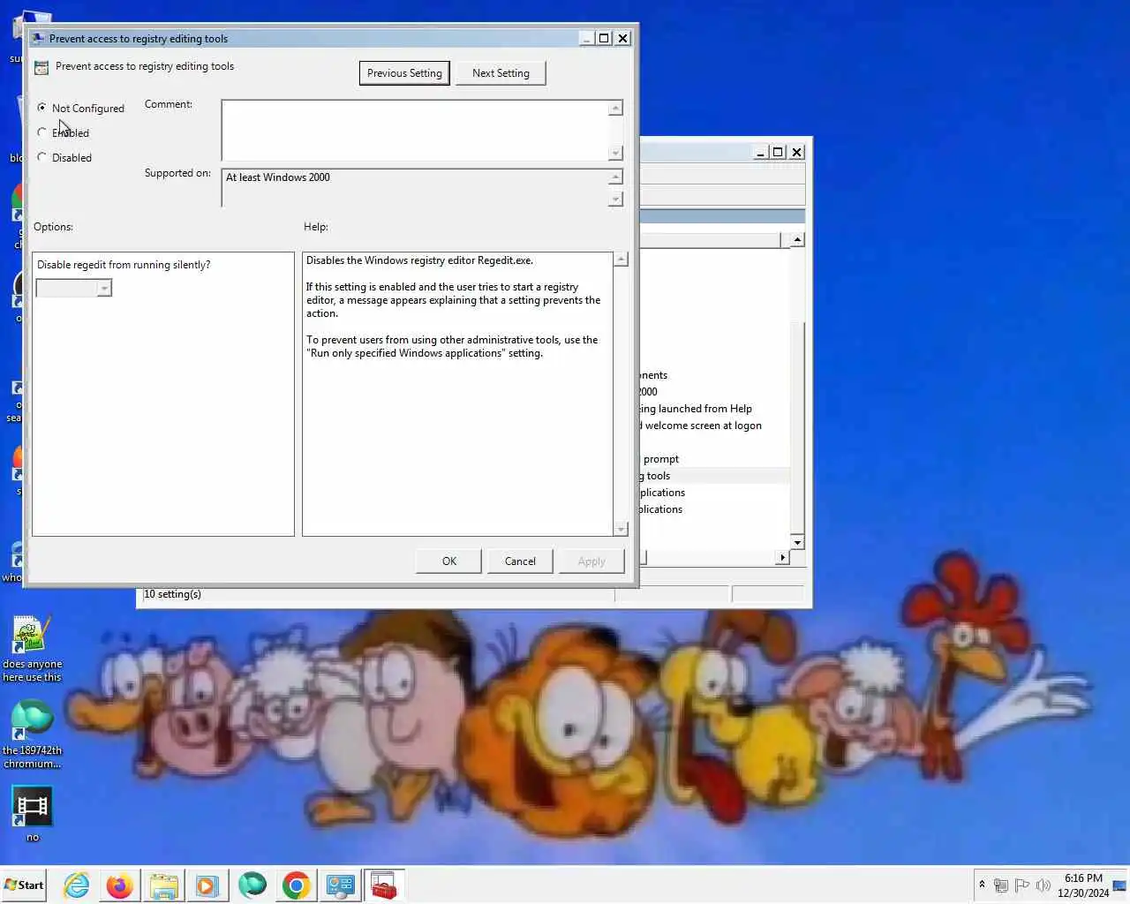Click Help pane scroll down arrow
Screen dimensions: 1130x904
click(621, 529)
